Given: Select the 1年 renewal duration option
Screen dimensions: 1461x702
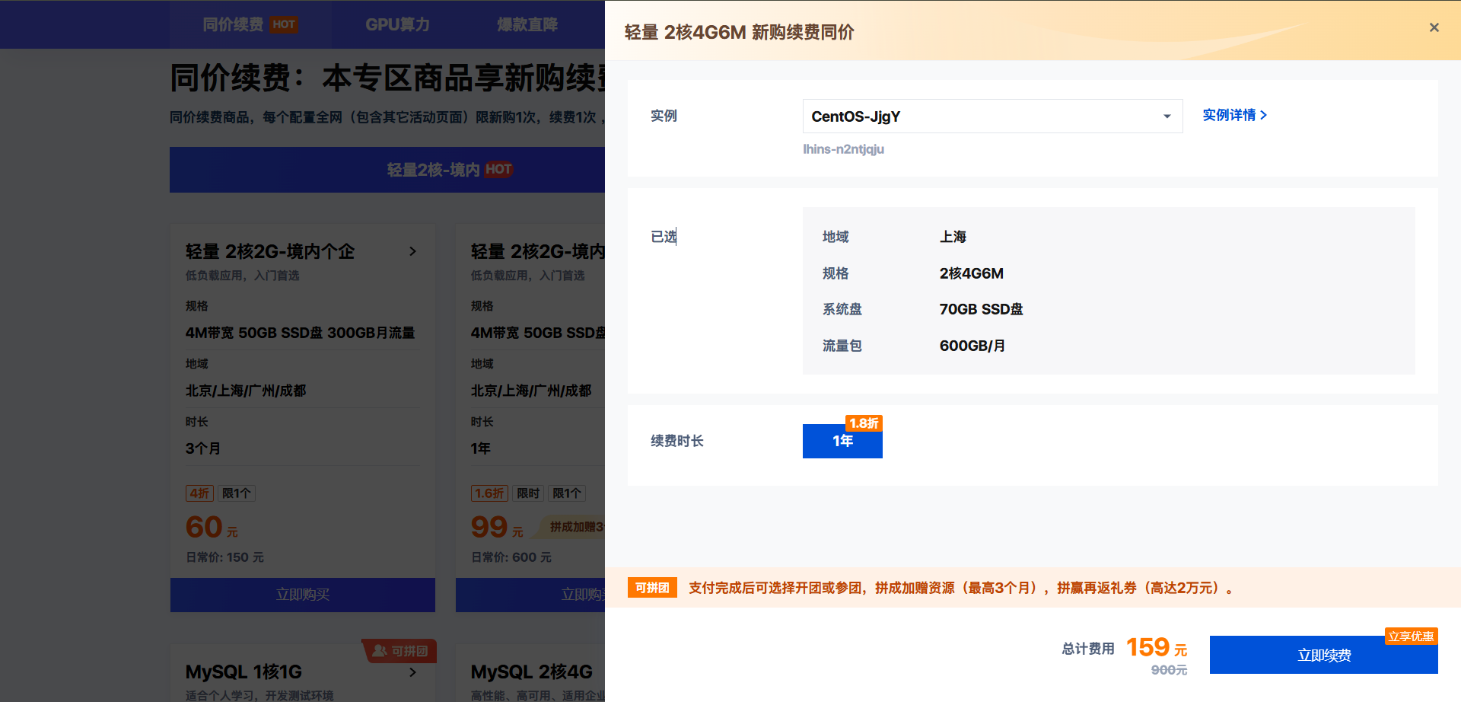Looking at the screenshot, I should point(842,441).
